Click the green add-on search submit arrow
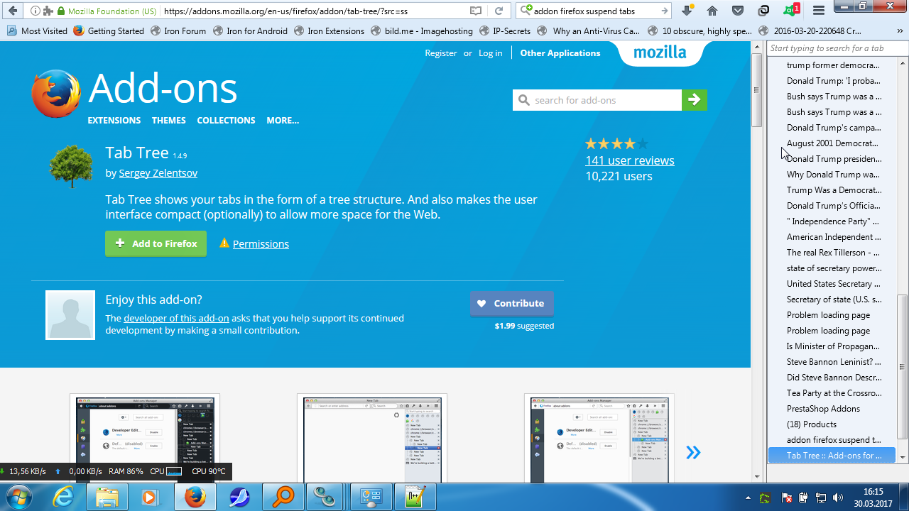 [695, 100]
